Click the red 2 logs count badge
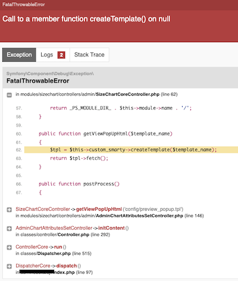 (61, 55)
